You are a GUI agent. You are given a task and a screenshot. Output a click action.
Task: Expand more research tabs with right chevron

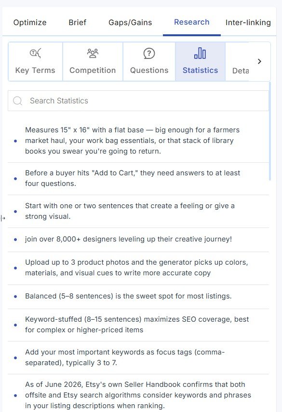pos(259,61)
